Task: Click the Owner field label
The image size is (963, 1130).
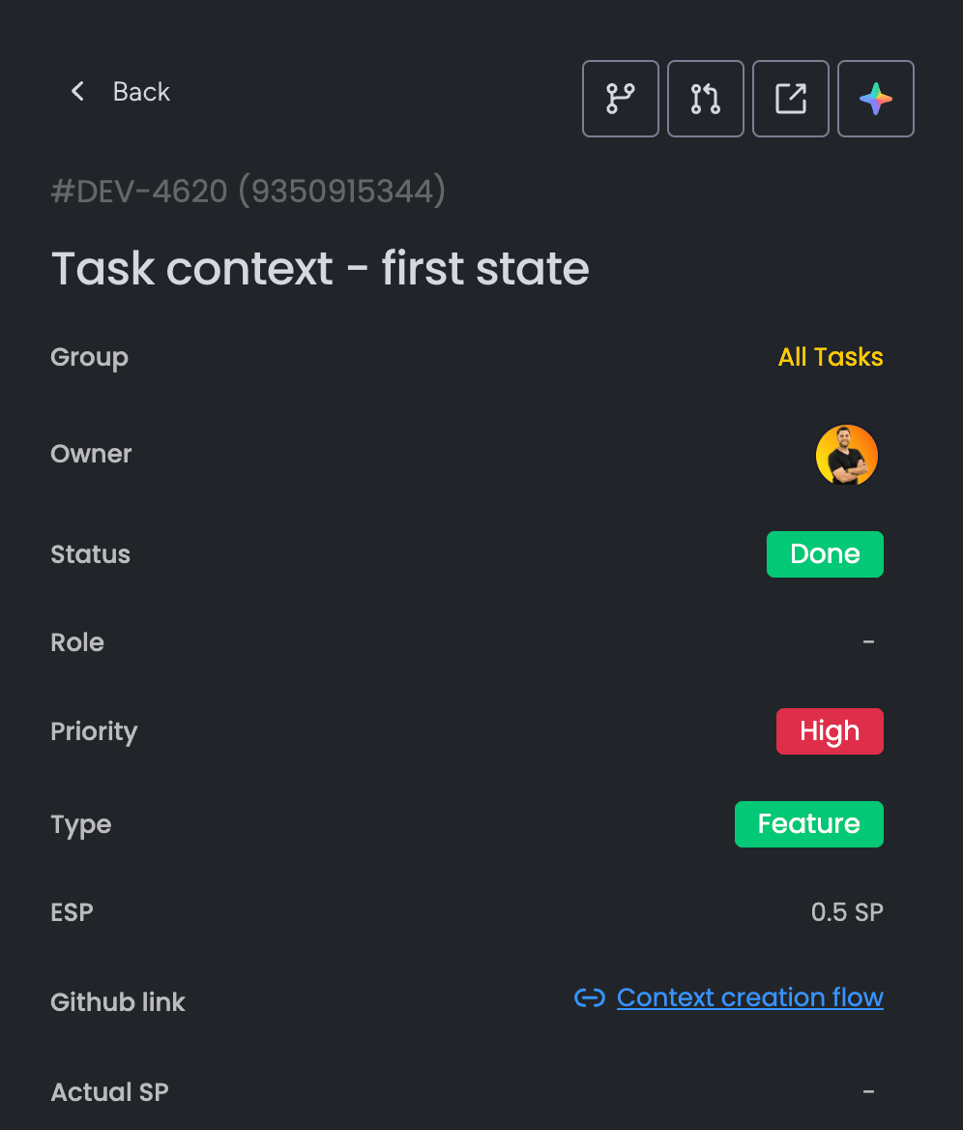Action: pos(92,454)
